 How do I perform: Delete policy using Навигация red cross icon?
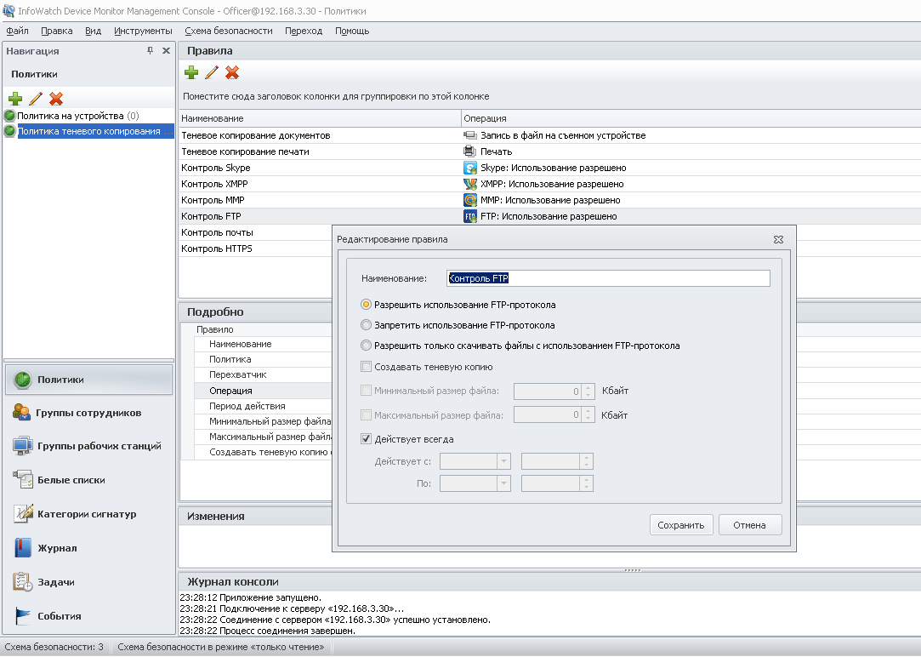point(56,99)
